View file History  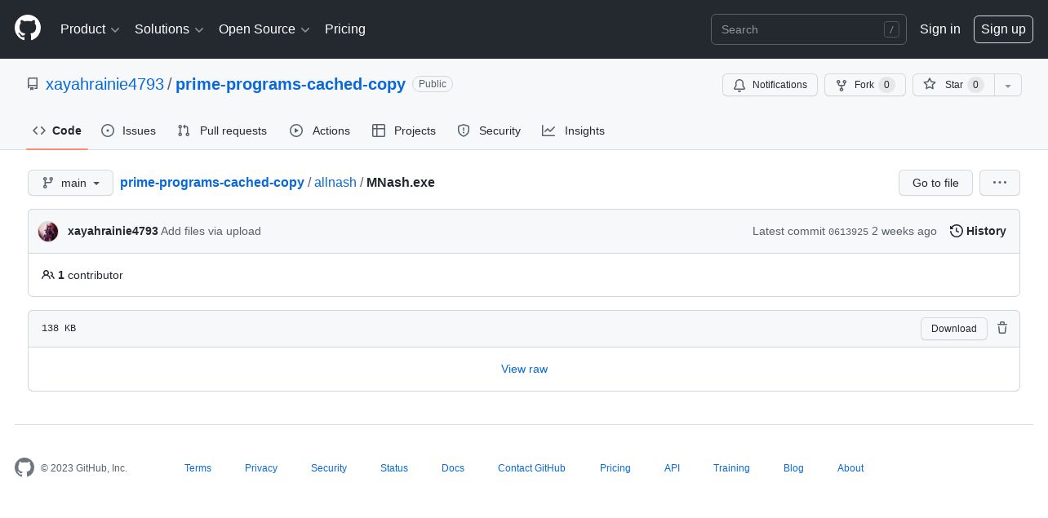(x=978, y=232)
